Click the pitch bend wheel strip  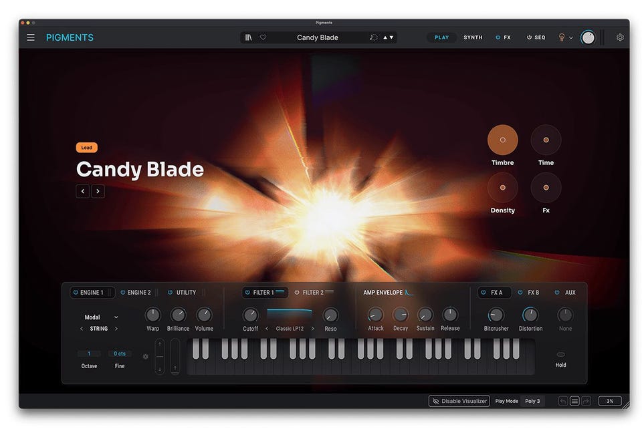[160, 356]
